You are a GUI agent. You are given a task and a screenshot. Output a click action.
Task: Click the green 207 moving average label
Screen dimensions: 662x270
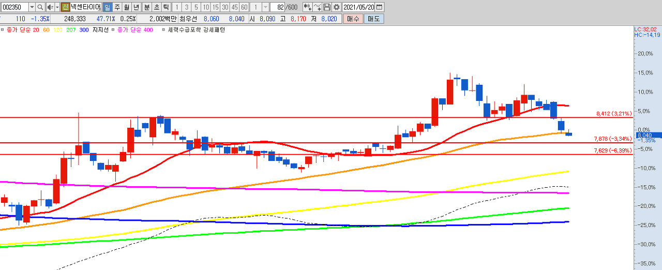[71, 30]
